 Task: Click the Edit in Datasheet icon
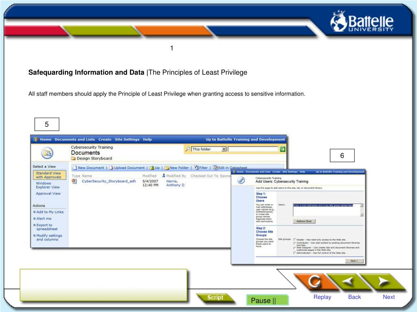click(215, 168)
